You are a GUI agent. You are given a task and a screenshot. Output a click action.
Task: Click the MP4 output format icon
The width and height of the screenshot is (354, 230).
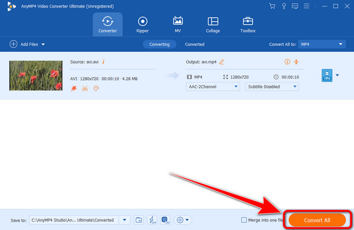coord(327,75)
